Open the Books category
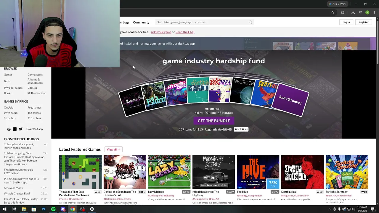Image resolution: width=379 pixels, height=213 pixels. (8, 93)
